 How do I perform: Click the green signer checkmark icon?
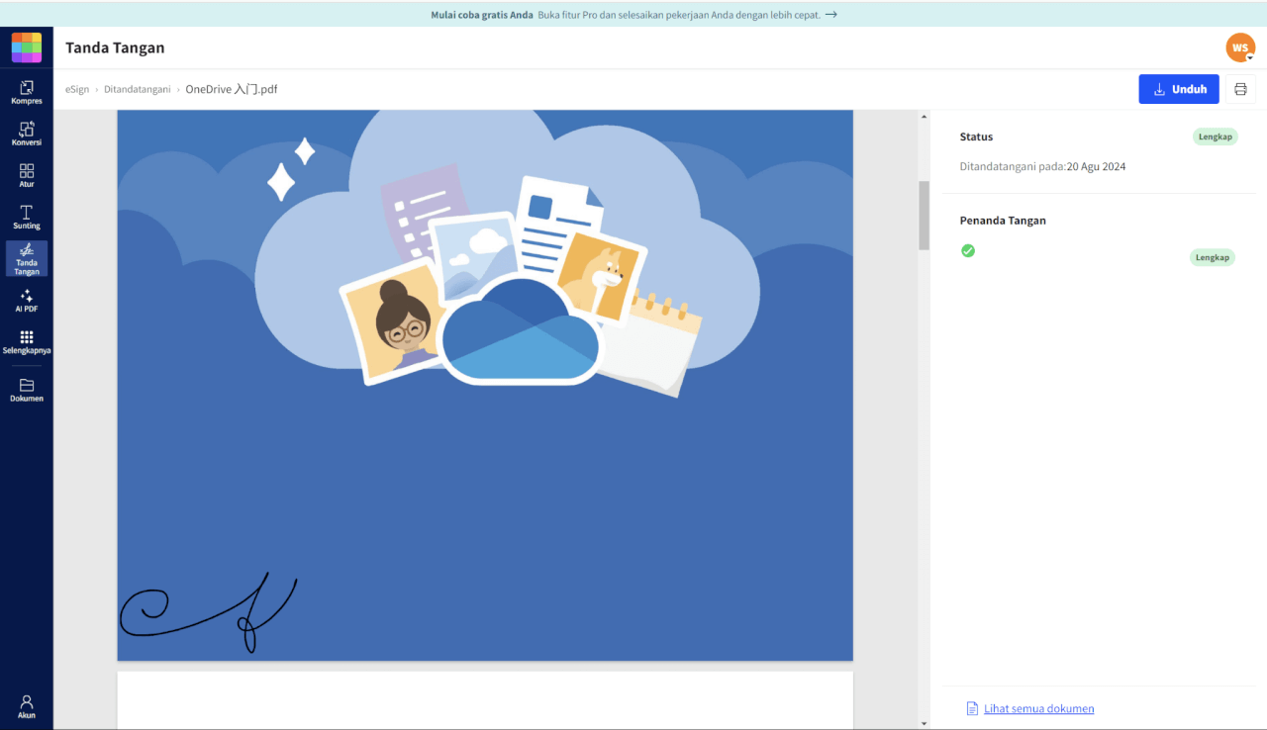968,250
